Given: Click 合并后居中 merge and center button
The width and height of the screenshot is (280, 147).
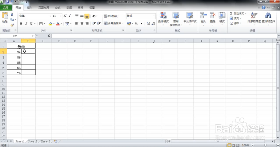Looking at the screenshot, I should [x=113, y=23].
